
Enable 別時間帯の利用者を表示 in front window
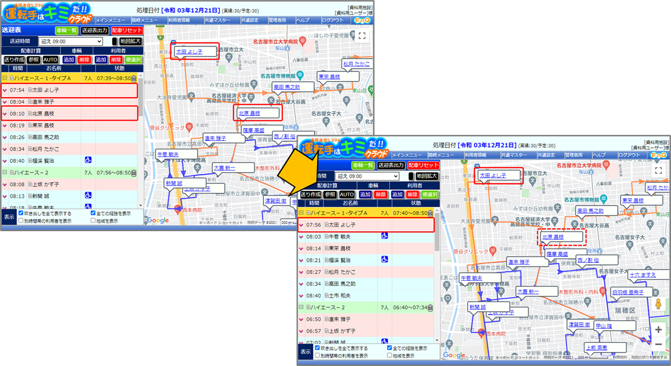pyautogui.click(x=318, y=356)
